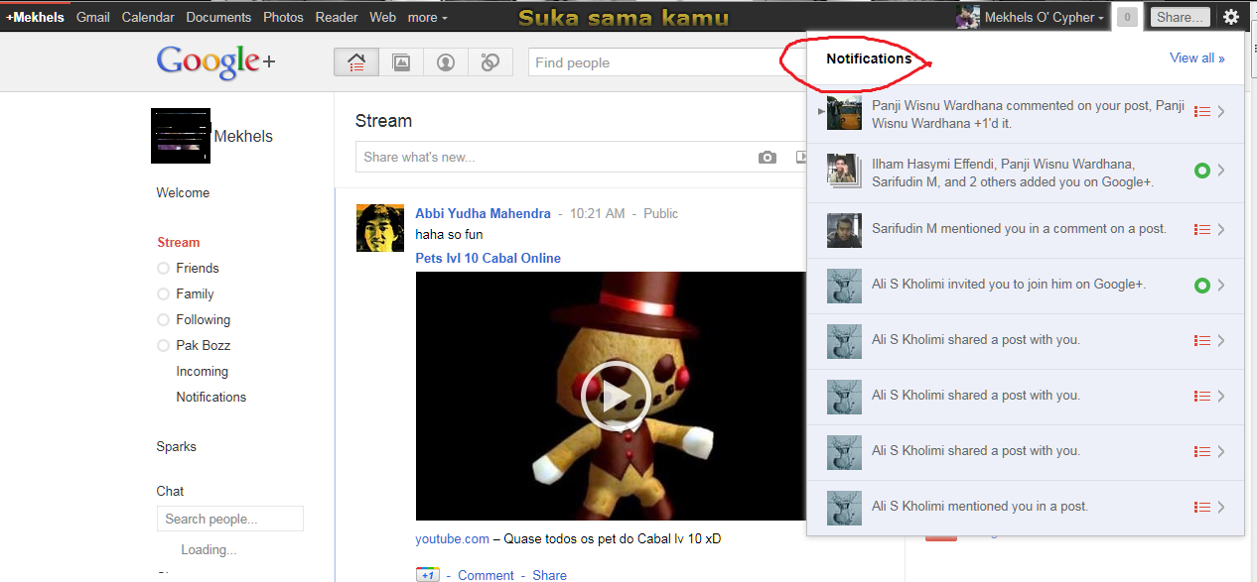This screenshot has height=582, width=1257.
Task: Click the Public visibility label on post
Action: click(661, 213)
